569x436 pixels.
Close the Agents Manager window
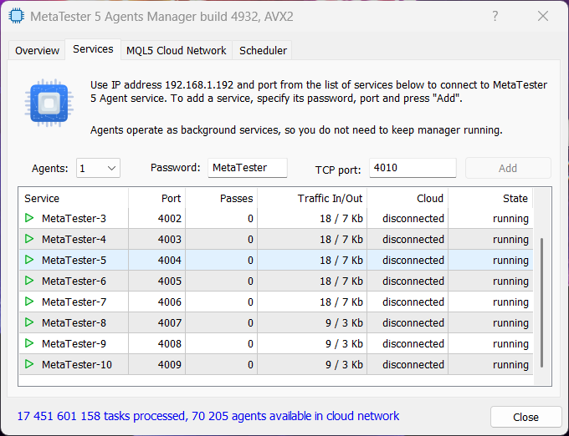pyautogui.click(x=543, y=17)
